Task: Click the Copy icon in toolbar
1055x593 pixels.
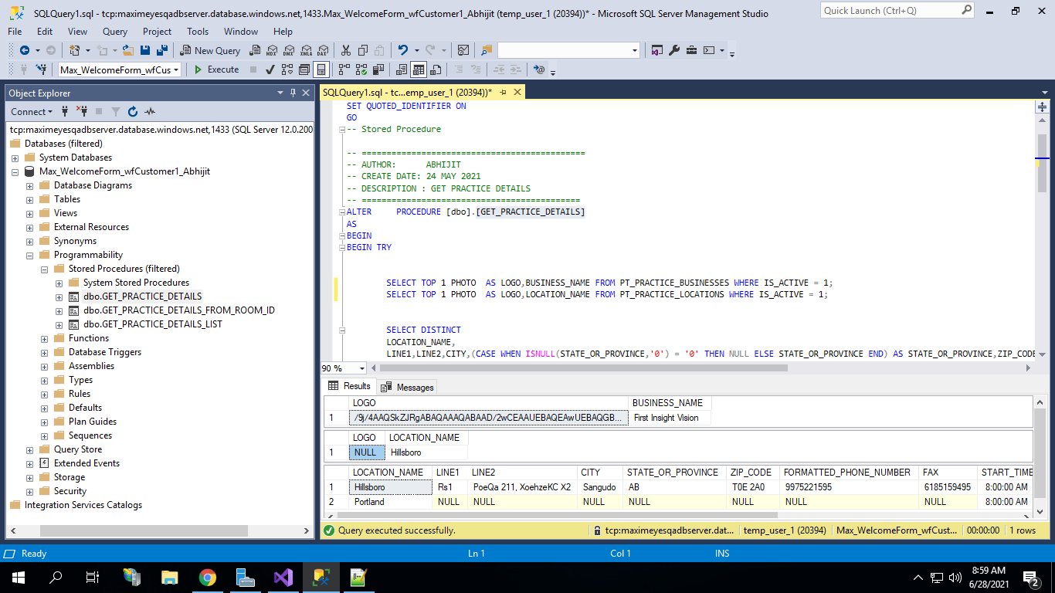Action: click(x=362, y=50)
